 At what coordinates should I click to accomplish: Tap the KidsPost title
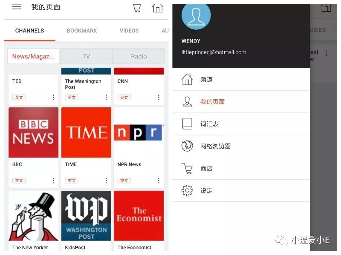(x=75, y=247)
